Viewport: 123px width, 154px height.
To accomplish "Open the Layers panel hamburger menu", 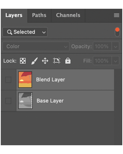I will point(116,15).
